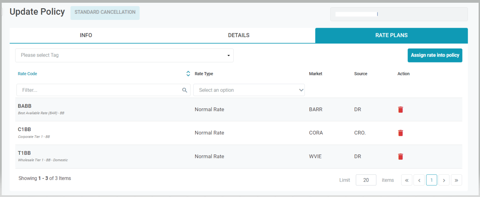Go to the next page of results
480x197 pixels.
coord(444,180)
